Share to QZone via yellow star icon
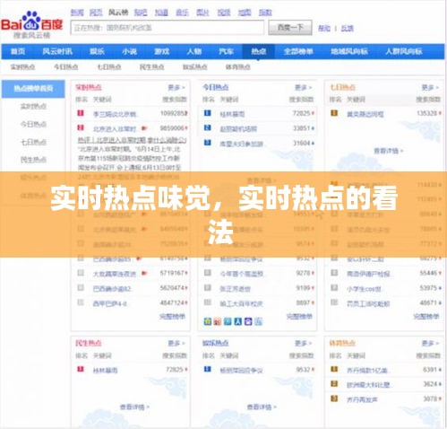This screenshot has height=429, width=447. click(208, 321)
